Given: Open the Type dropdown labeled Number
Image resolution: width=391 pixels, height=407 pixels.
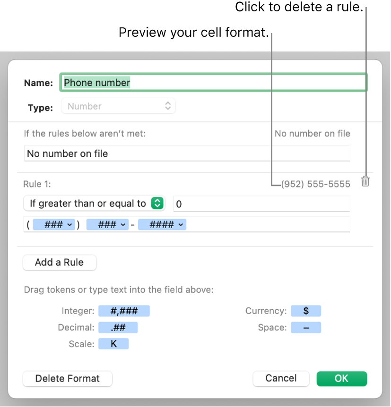Looking at the screenshot, I should [118, 106].
